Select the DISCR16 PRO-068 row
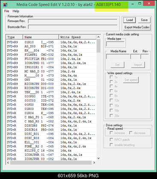 tap(51, 130)
